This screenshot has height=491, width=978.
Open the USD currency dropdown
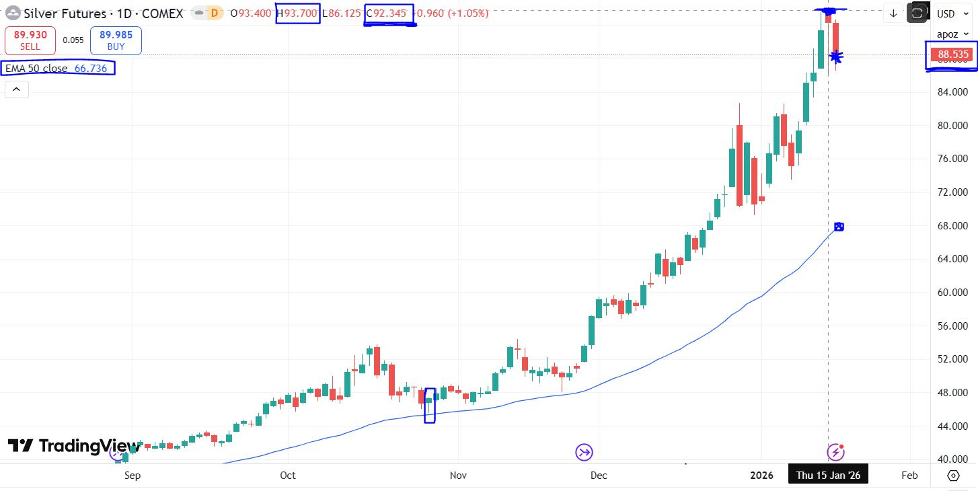pos(952,13)
